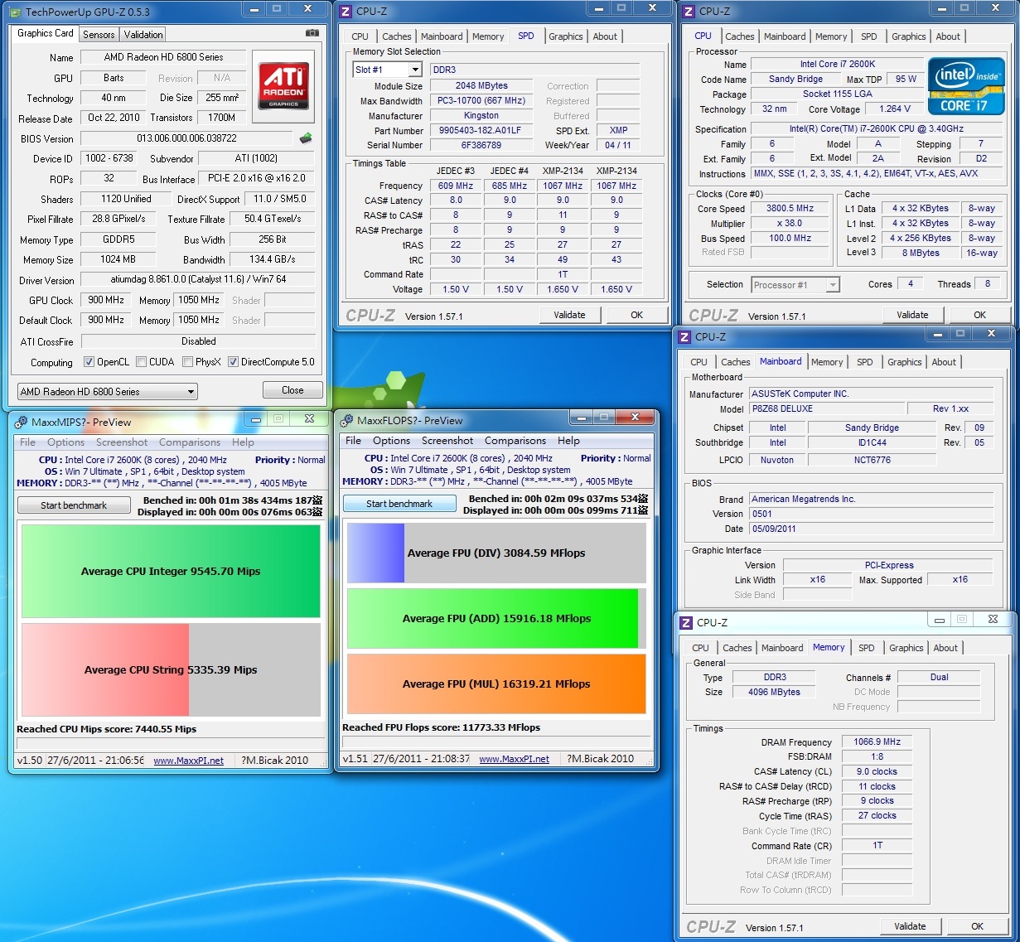Toggle the OpenCL checkbox
Viewport: 1020px width, 942px height.
(89, 362)
